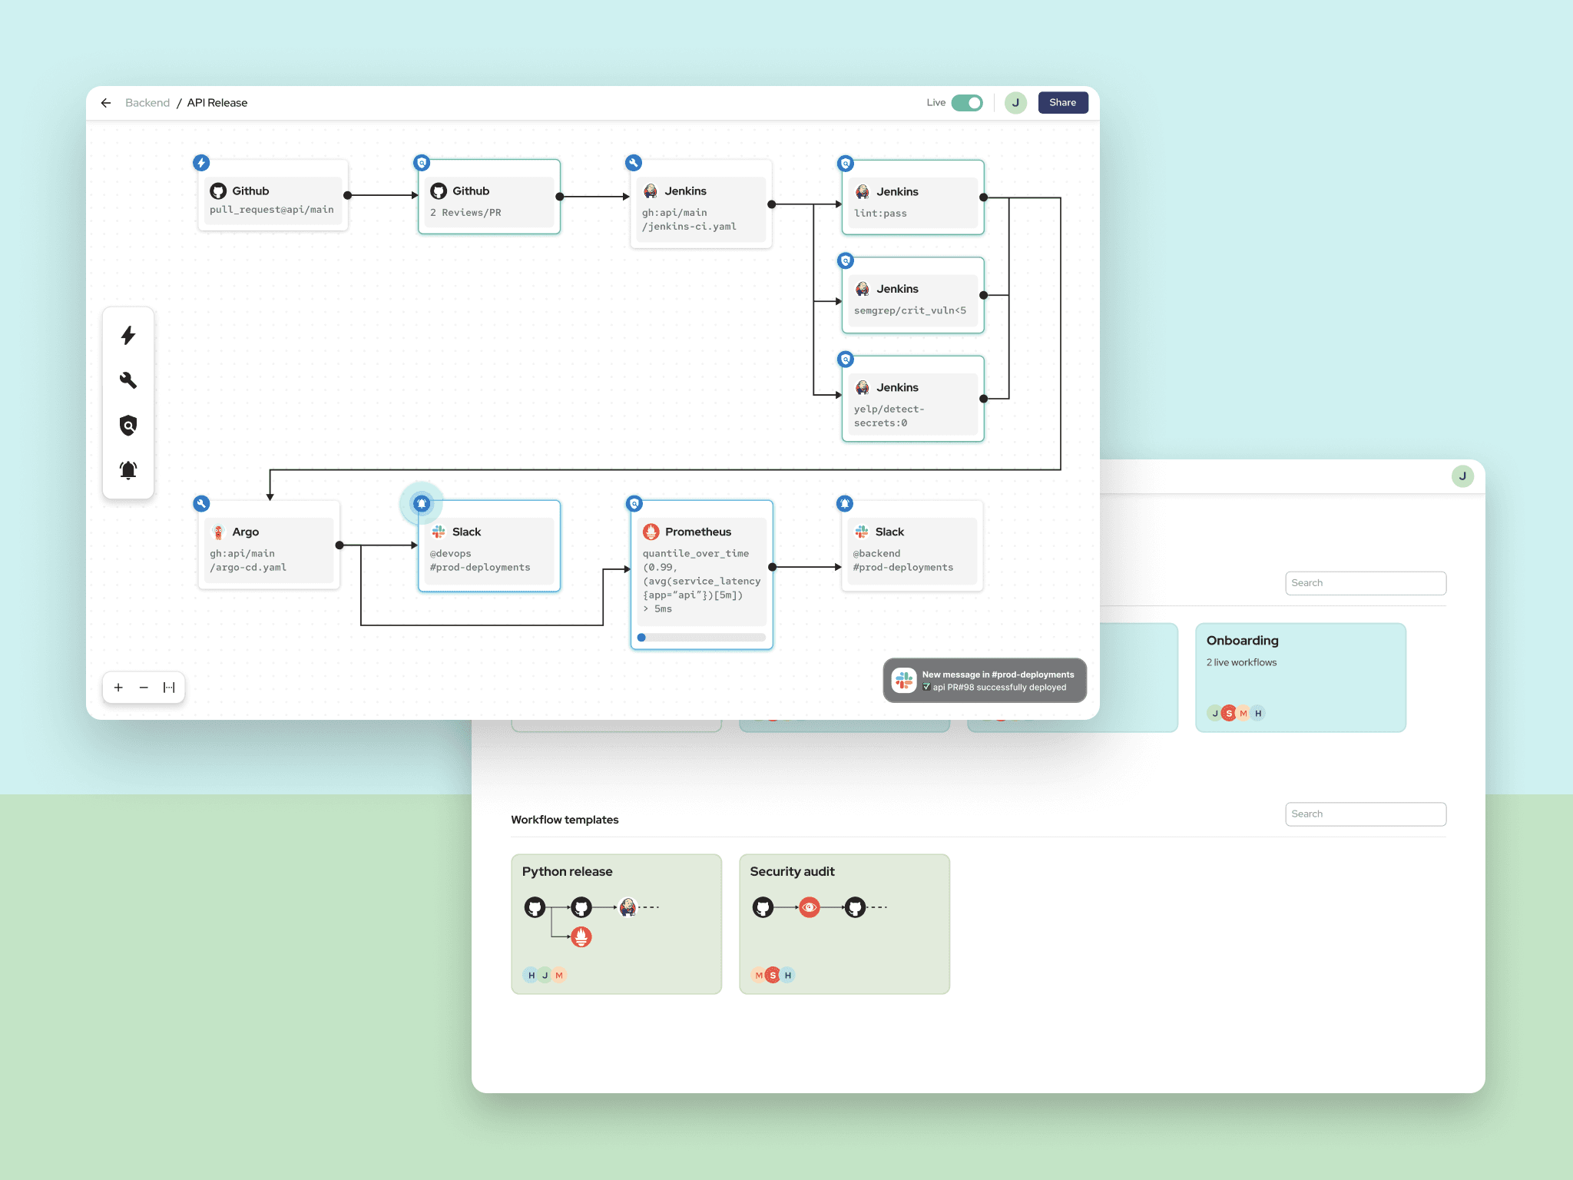Screen dimensions: 1573x1180
Task: Focus the Search field above the Onboarding card
Action: click(x=1366, y=583)
